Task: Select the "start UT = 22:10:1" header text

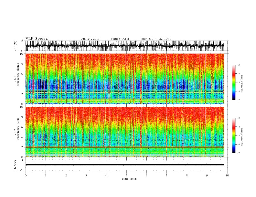Action: point(156,39)
